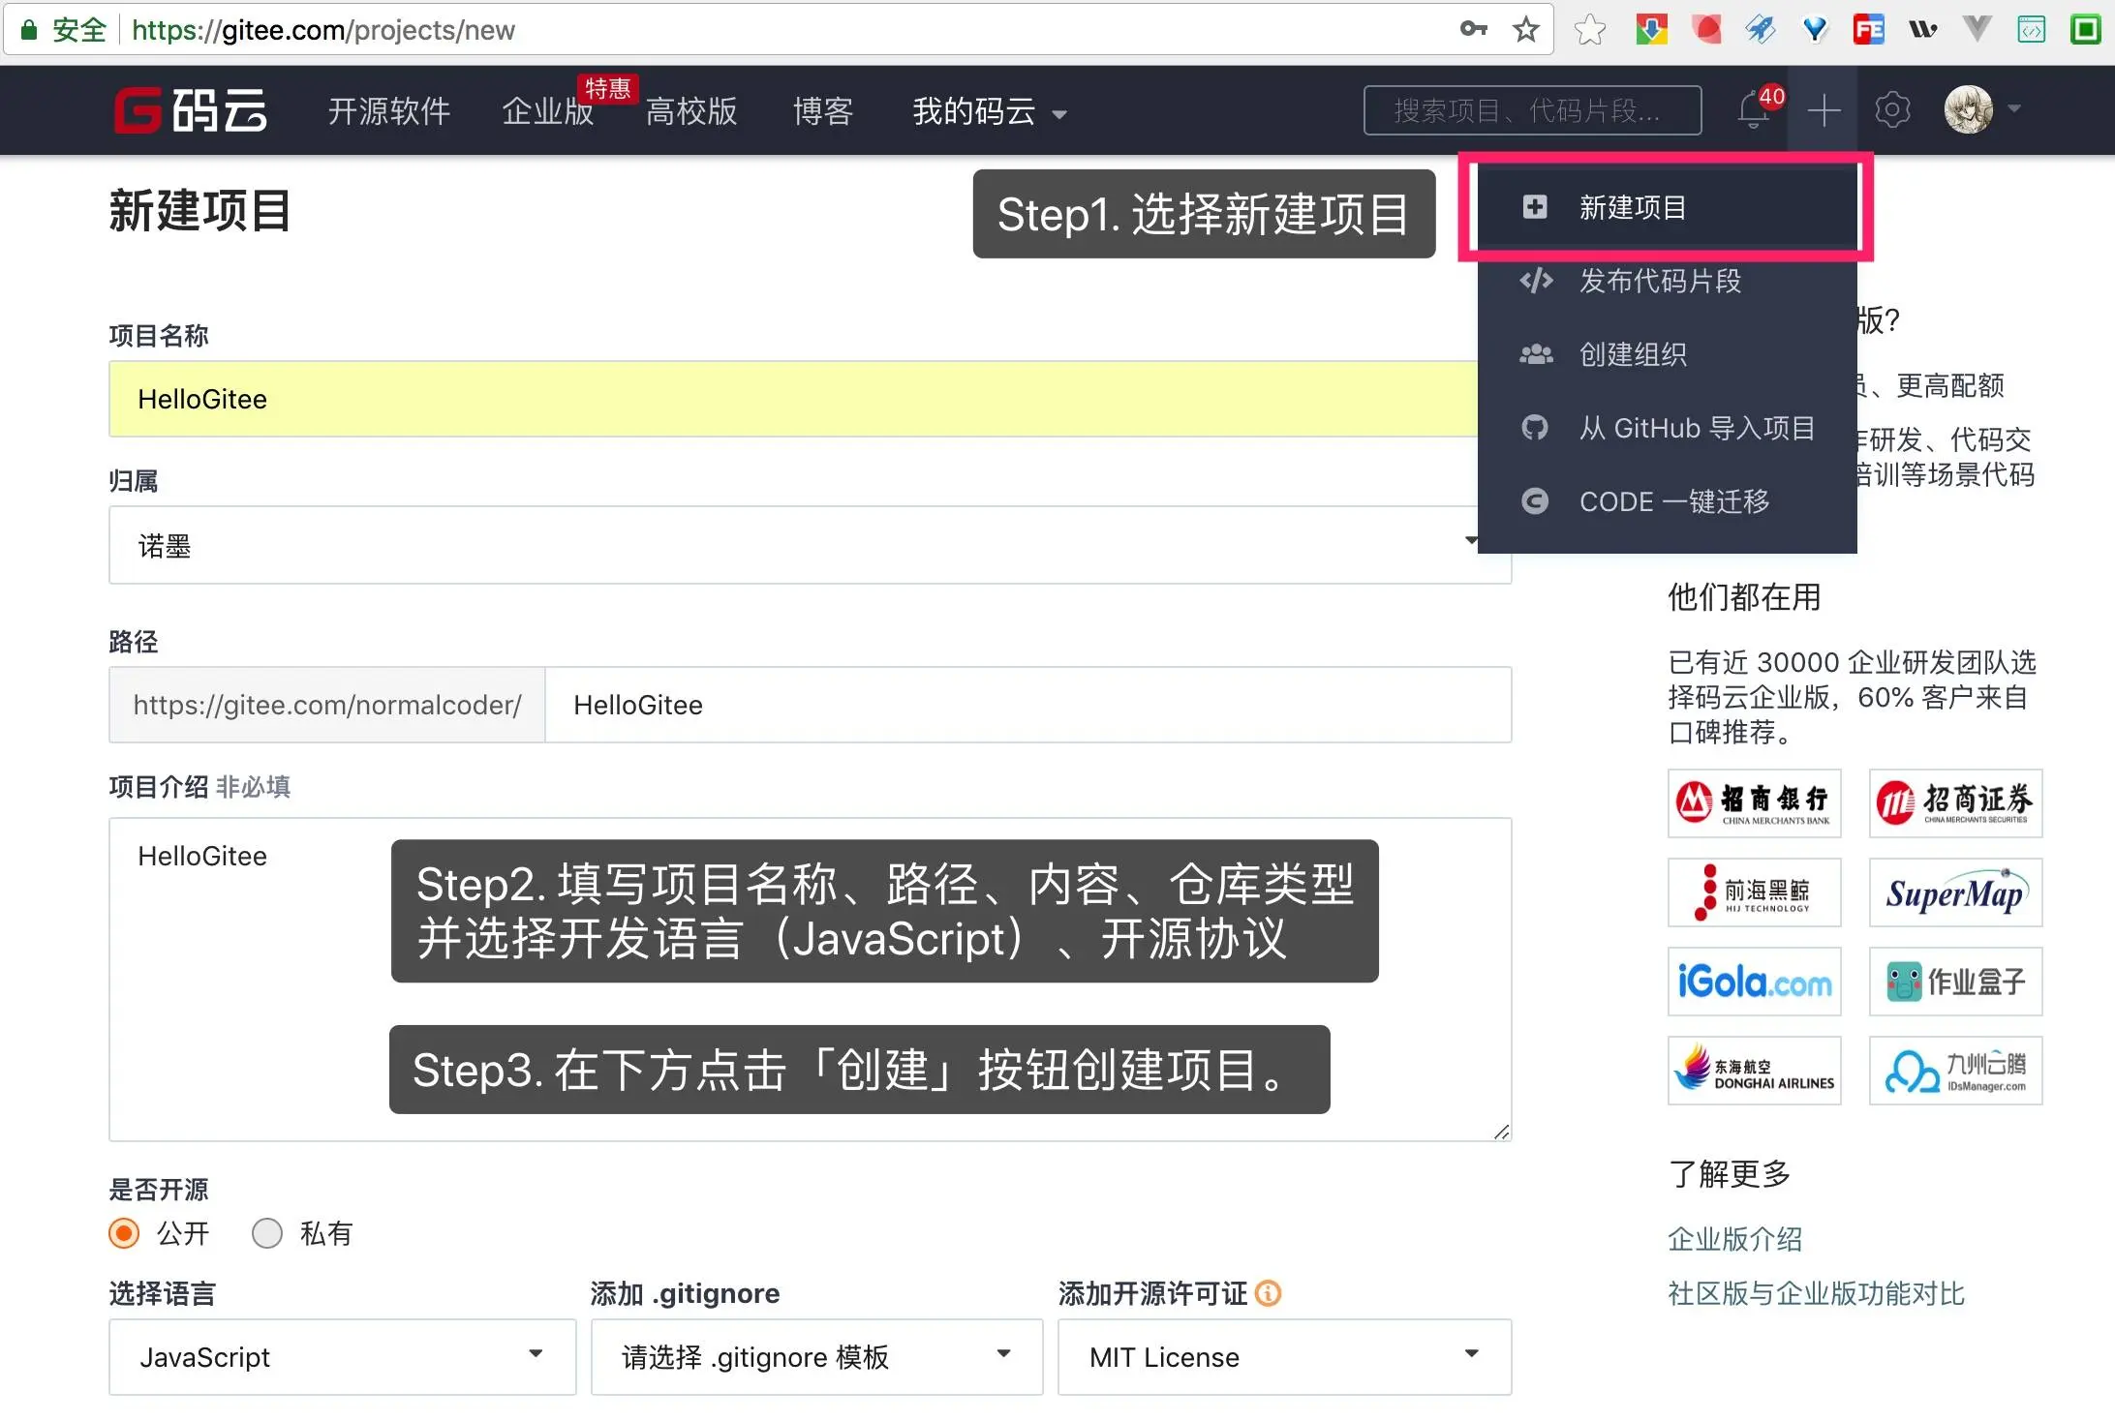Select the 公开 public radio button
This screenshot has height=1421, width=2115.
pos(124,1233)
